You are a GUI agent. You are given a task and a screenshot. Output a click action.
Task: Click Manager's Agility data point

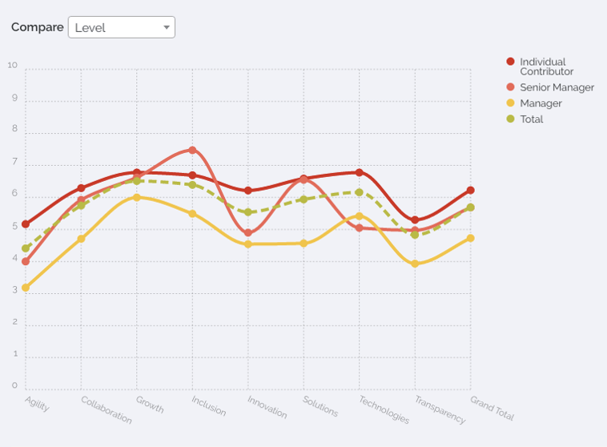click(26, 288)
